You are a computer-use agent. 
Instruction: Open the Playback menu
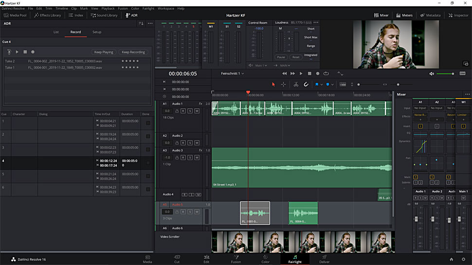coord(108,8)
